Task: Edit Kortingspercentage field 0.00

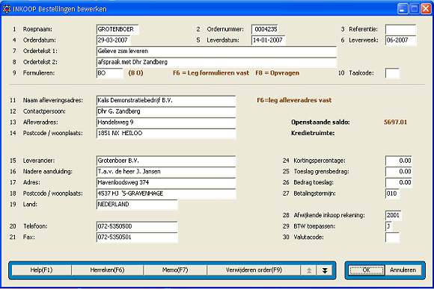Action: (399, 161)
